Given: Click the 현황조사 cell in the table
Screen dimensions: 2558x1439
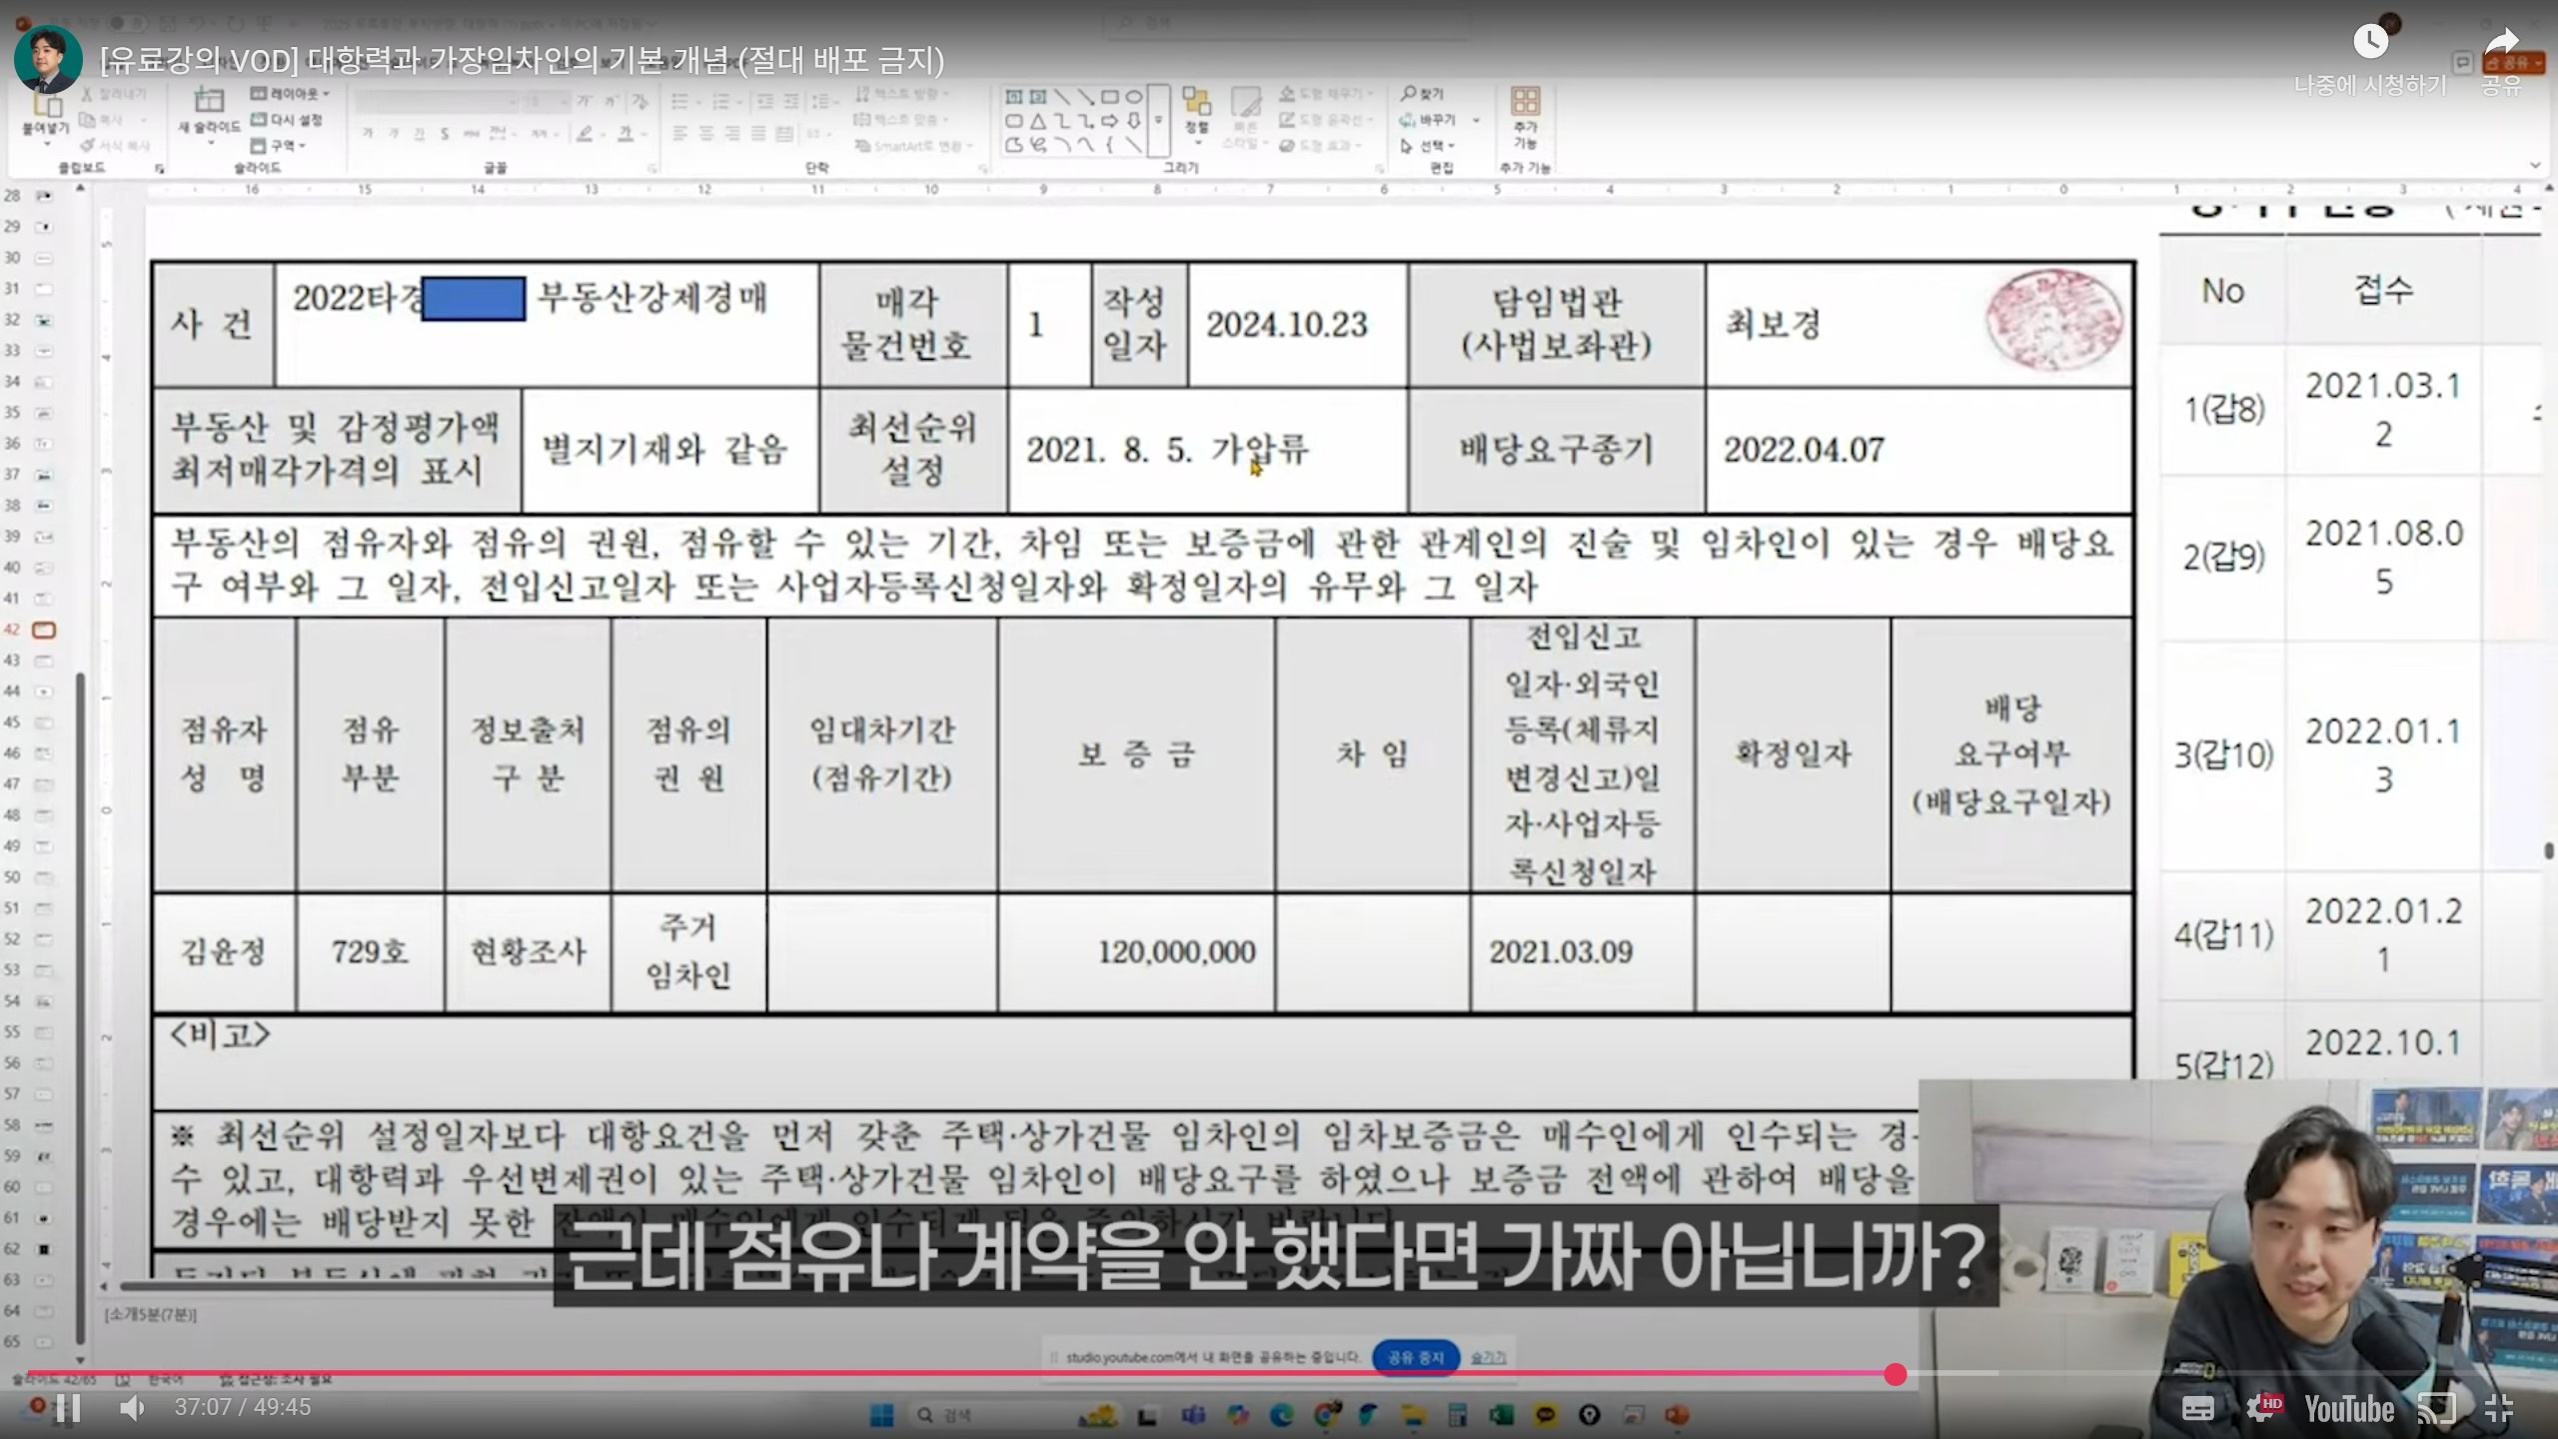Looking at the screenshot, I should point(528,951).
